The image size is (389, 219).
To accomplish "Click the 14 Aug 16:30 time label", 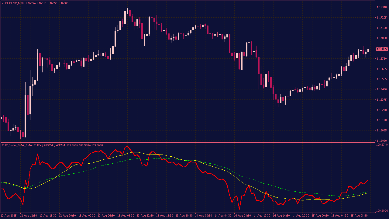I will [x=281, y=216].
